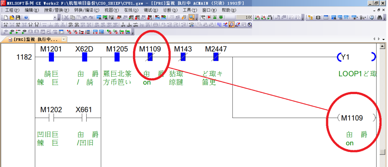388x167 pixels.
Task: Open the eye-icon device dropdown arrow
Action: coord(357,18)
